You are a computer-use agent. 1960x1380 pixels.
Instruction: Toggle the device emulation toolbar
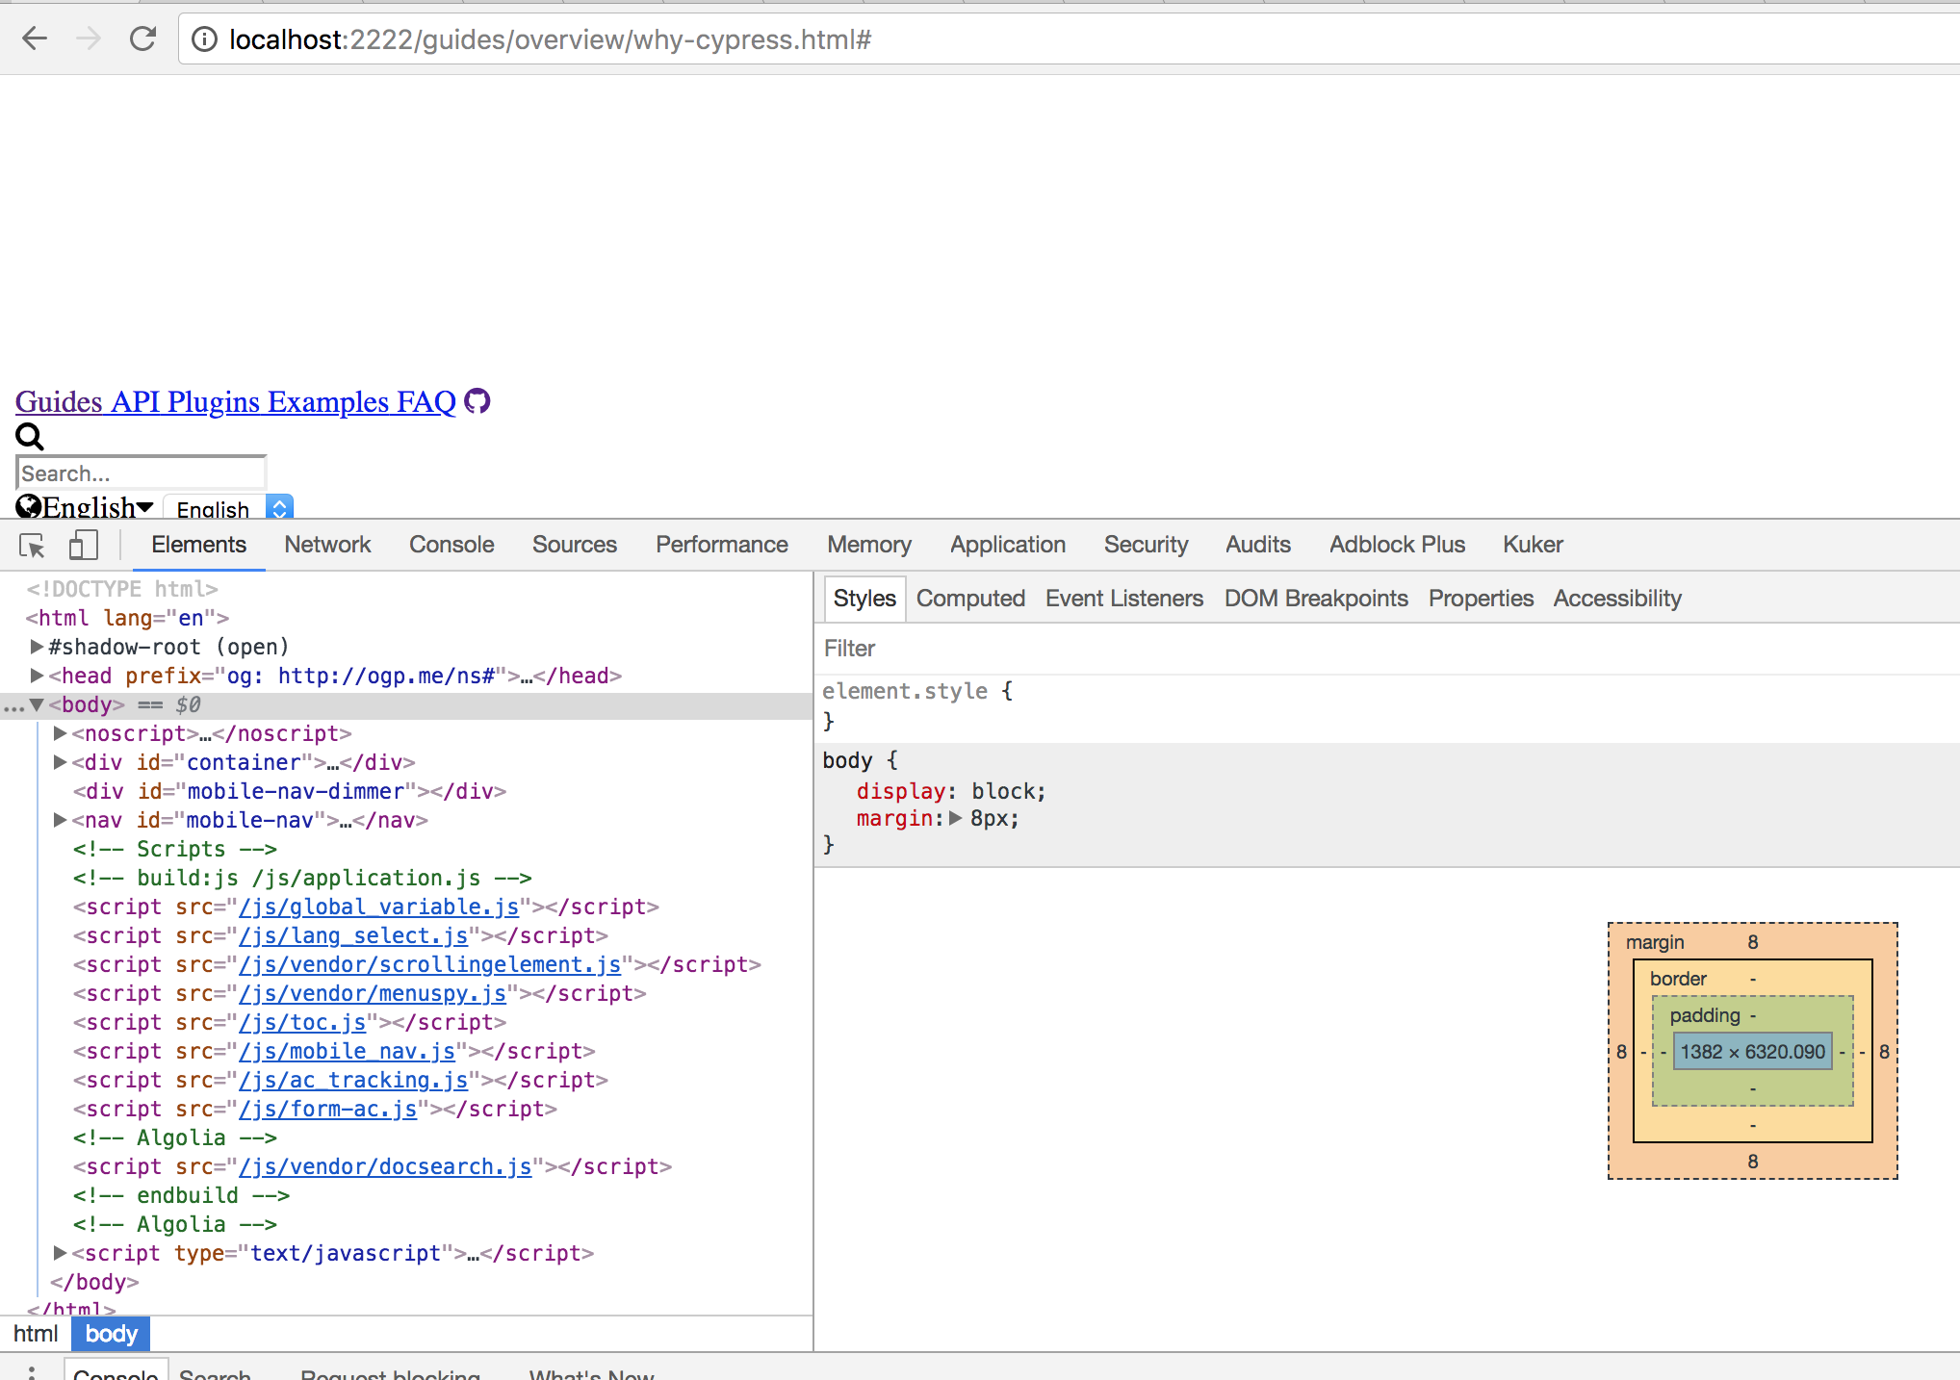(x=83, y=544)
